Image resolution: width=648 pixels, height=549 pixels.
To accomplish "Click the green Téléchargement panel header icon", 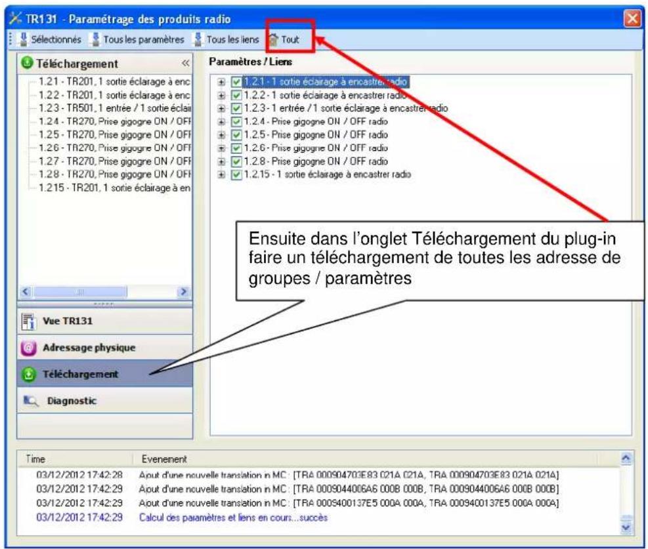I will coord(27,63).
